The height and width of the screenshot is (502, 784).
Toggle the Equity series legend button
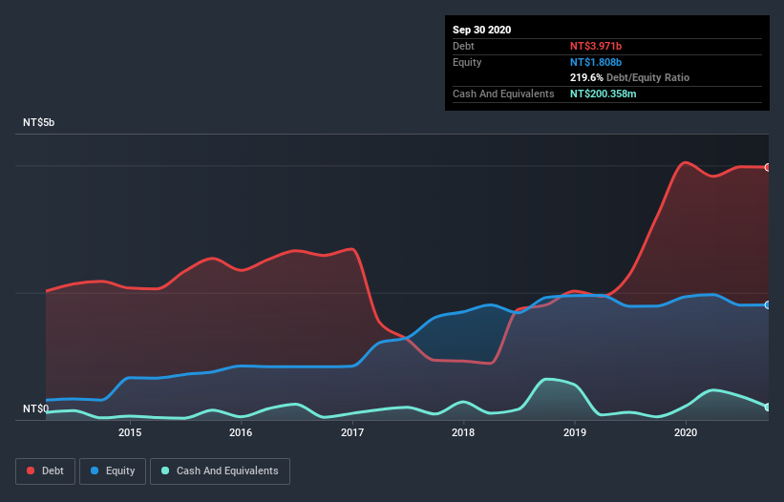click(x=113, y=471)
